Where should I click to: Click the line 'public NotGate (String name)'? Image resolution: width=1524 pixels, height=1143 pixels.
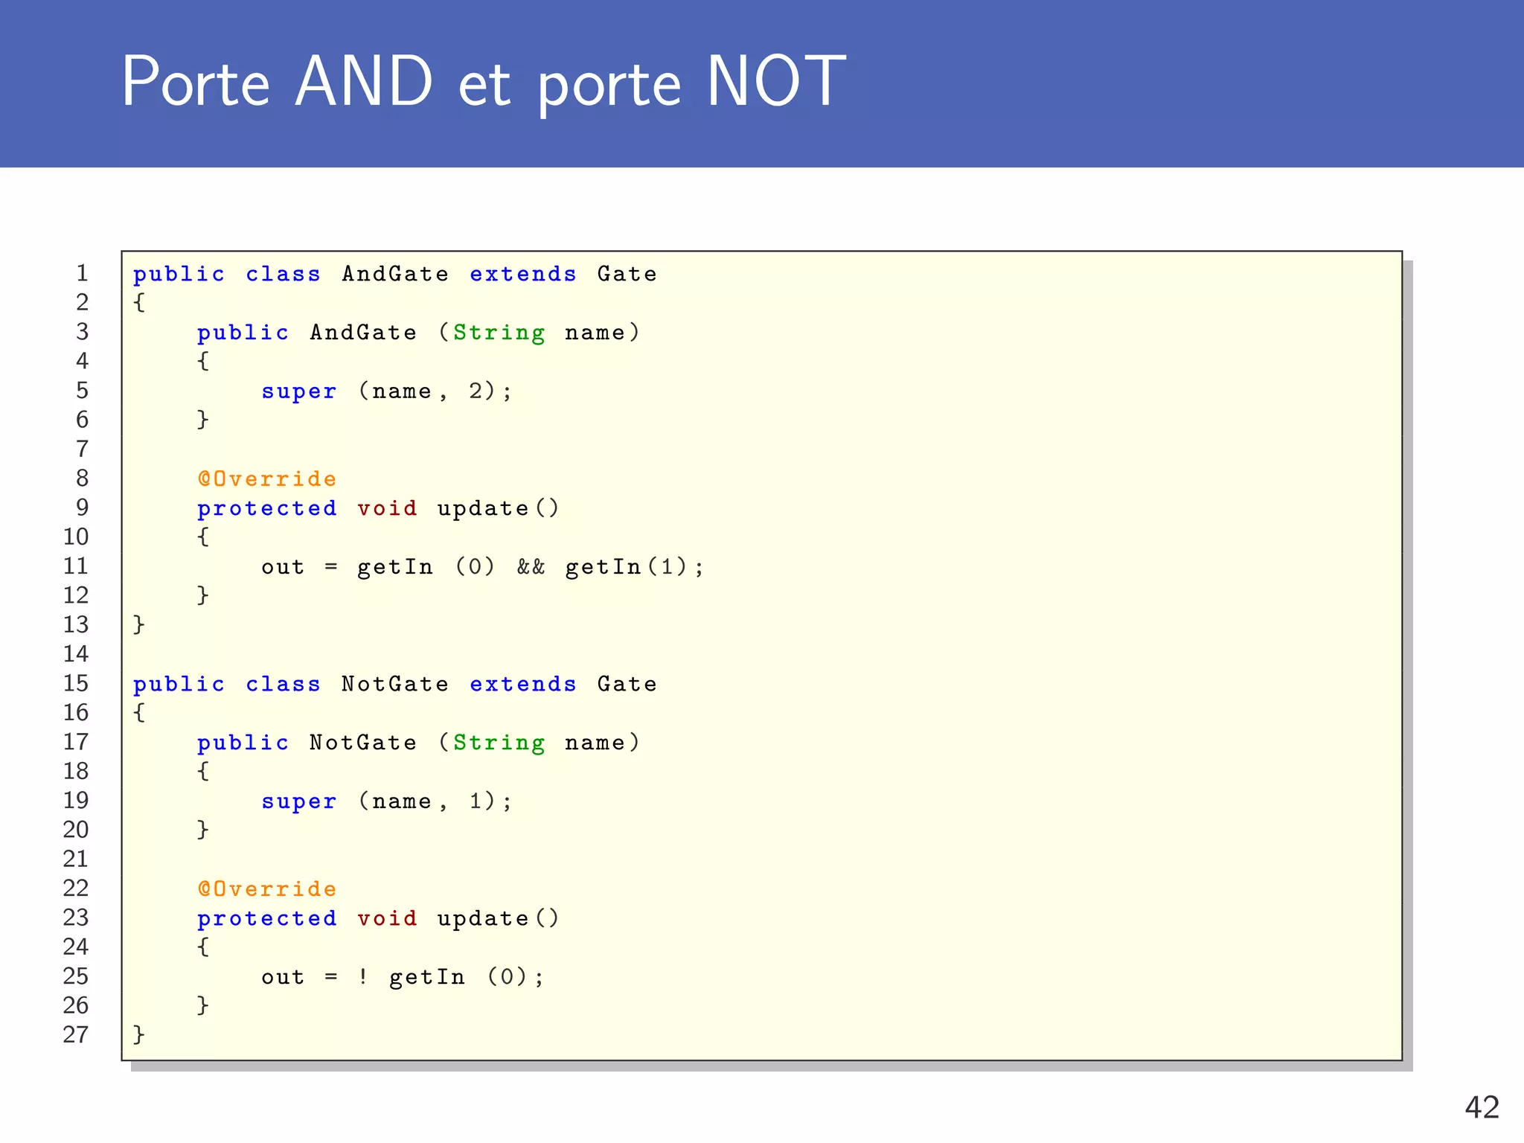418,743
